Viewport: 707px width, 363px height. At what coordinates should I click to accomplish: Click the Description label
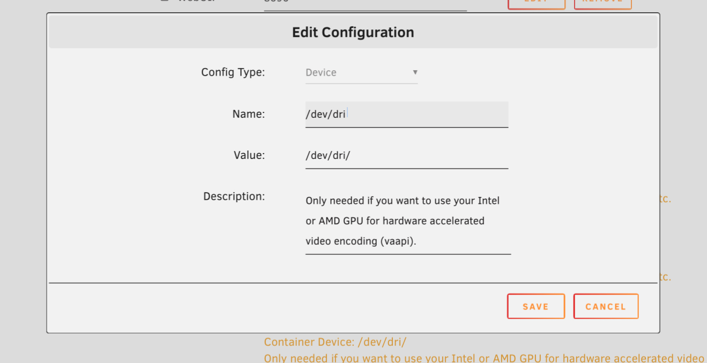[234, 196]
